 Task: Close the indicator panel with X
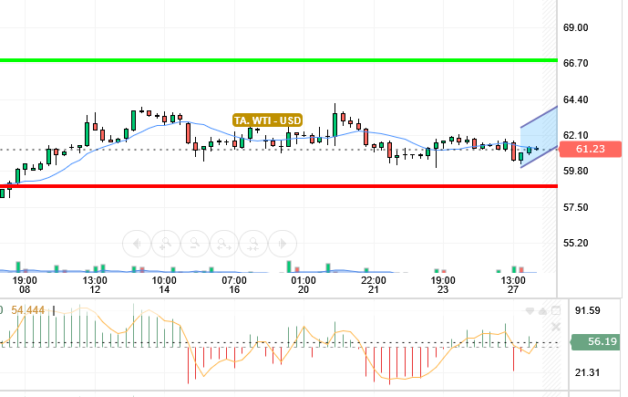point(556,327)
